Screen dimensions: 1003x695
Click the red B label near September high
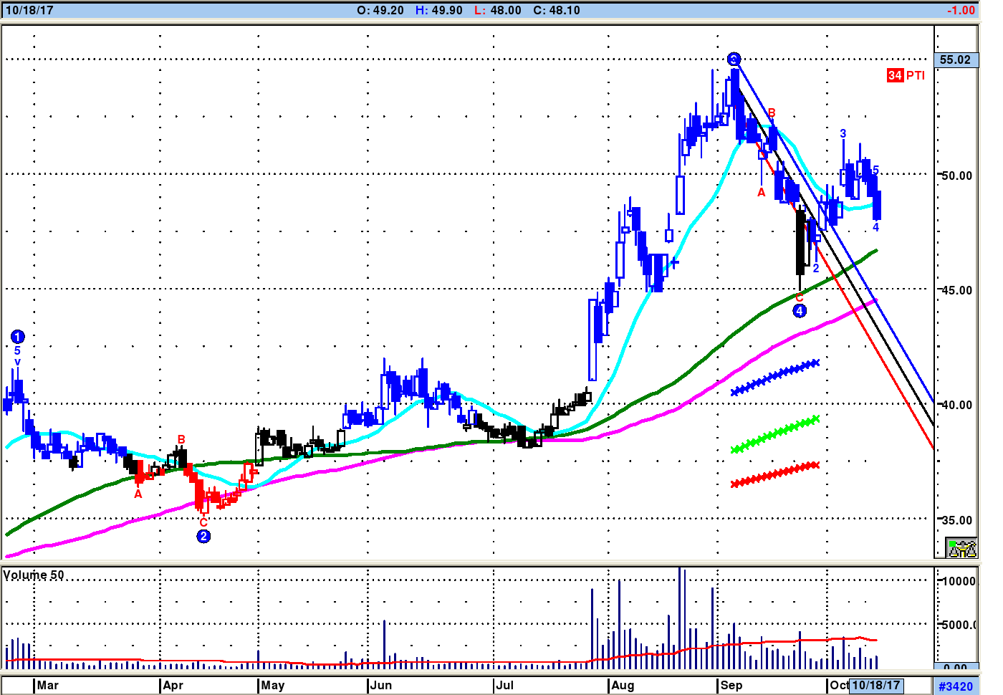772,113
